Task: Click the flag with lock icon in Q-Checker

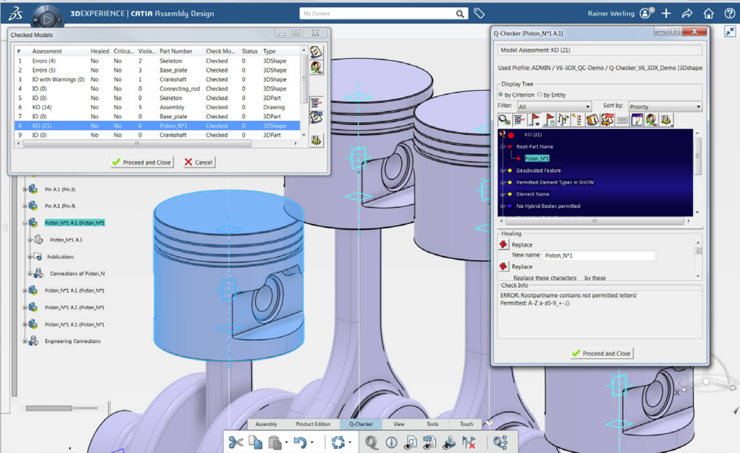Action: tap(548, 119)
